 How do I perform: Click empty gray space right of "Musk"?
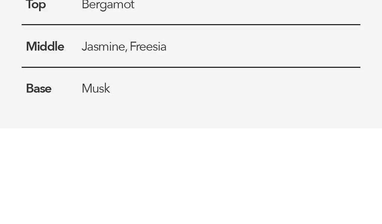tap(235, 88)
